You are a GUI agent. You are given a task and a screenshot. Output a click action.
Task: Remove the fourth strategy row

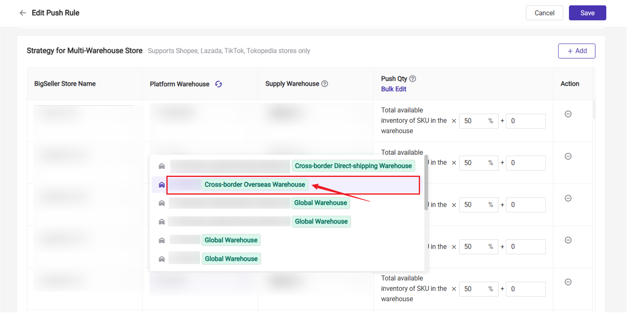pyautogui.click(x=568, y=240)
